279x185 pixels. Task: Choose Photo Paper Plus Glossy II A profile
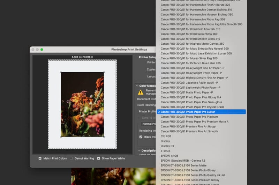click(201, 97)
